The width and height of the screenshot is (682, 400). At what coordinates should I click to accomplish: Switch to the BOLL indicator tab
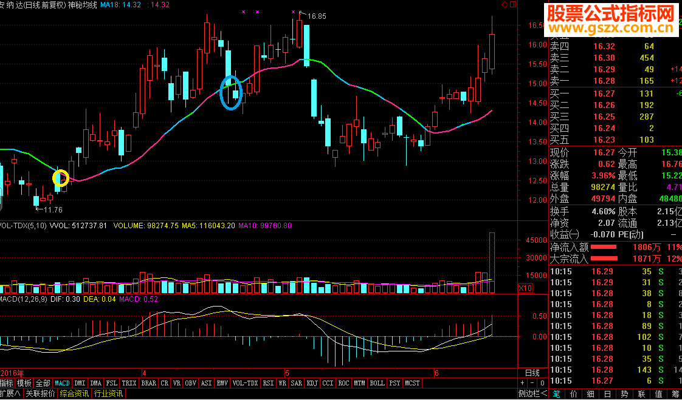point(377,384)
